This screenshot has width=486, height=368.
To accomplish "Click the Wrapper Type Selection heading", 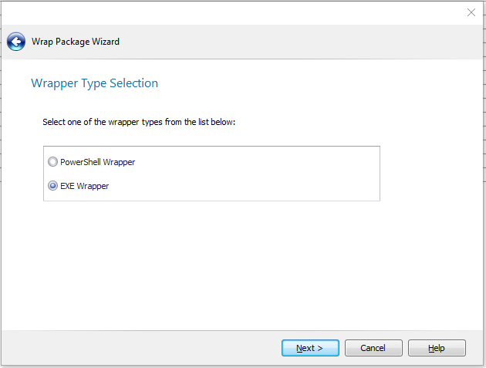I will click(x=94, y=83).
